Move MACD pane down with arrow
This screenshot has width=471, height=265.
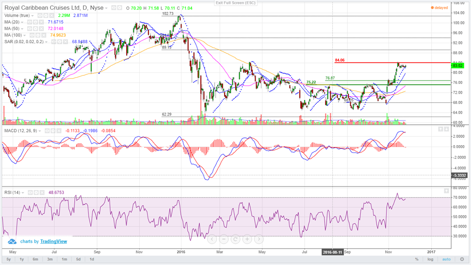coord(446,129)
